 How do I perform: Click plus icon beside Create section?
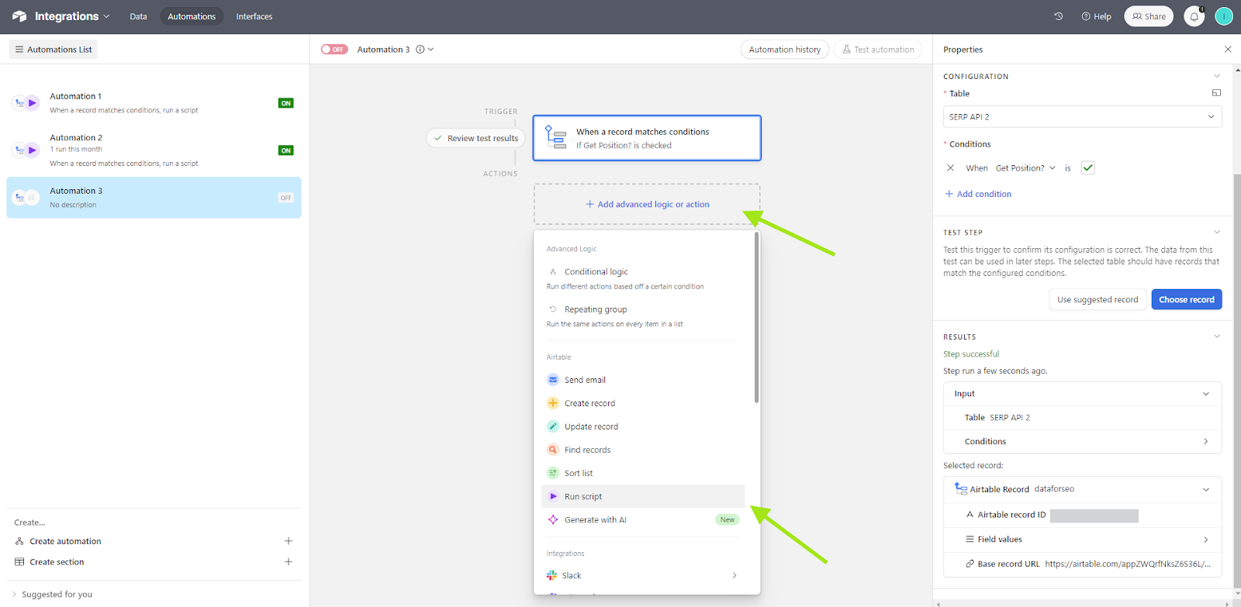(289, 562)
